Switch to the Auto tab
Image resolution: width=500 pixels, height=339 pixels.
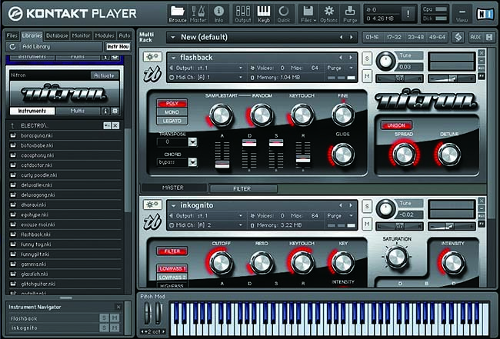click(x=125, y=35)
